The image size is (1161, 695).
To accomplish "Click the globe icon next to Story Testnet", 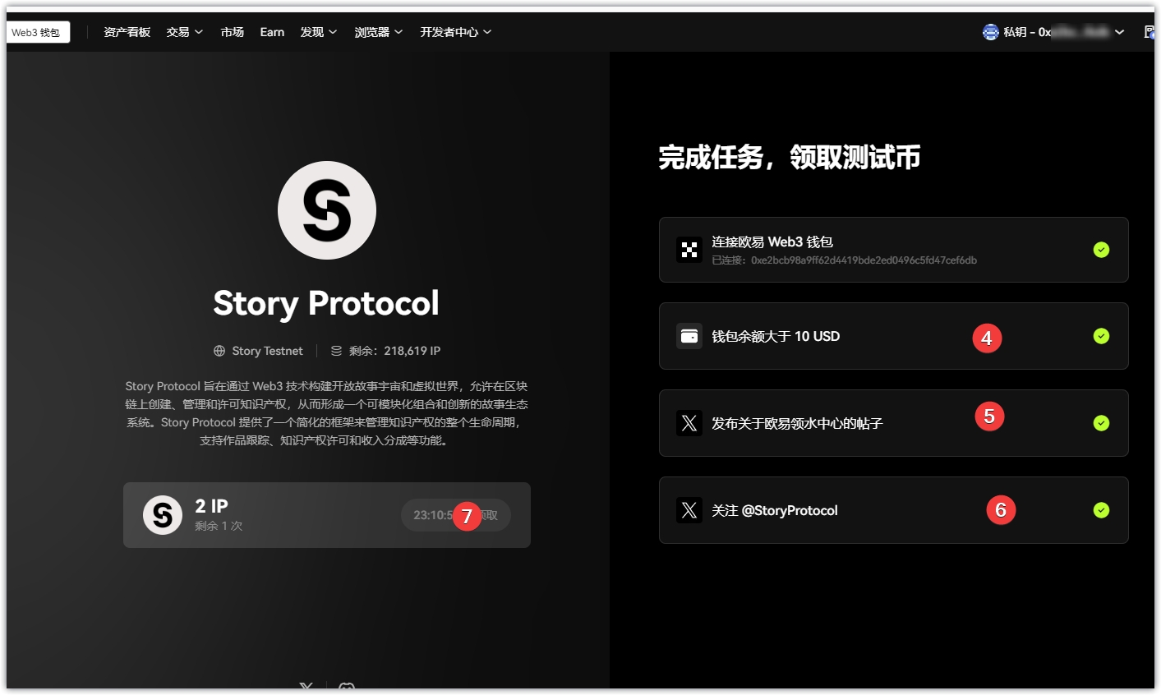I will (x=219, y=351).
